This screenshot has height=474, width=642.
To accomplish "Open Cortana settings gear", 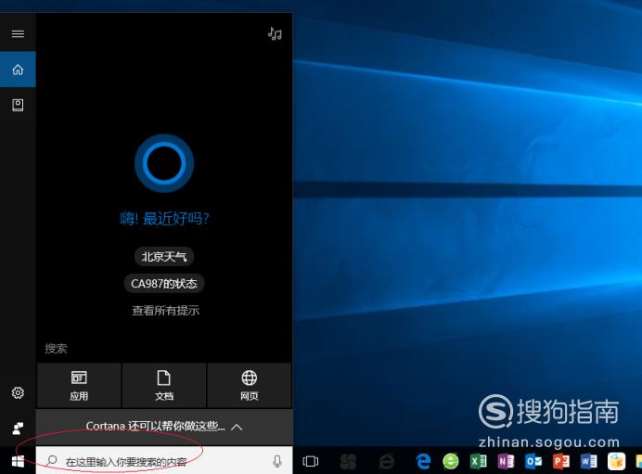I will click(18, 393).
